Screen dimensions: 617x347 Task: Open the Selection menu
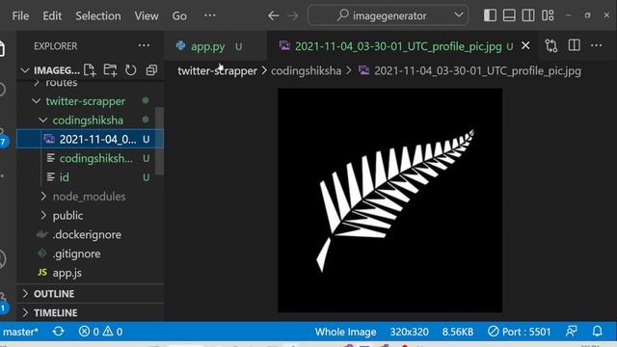coord(98,15)
